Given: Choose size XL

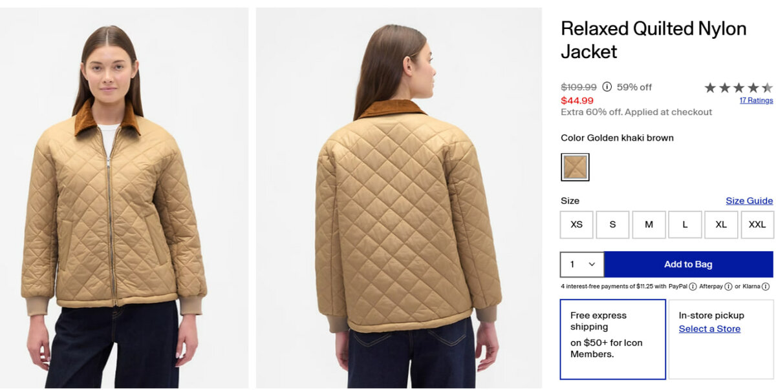Looking at the screenshot, I should tap(721, 225).
